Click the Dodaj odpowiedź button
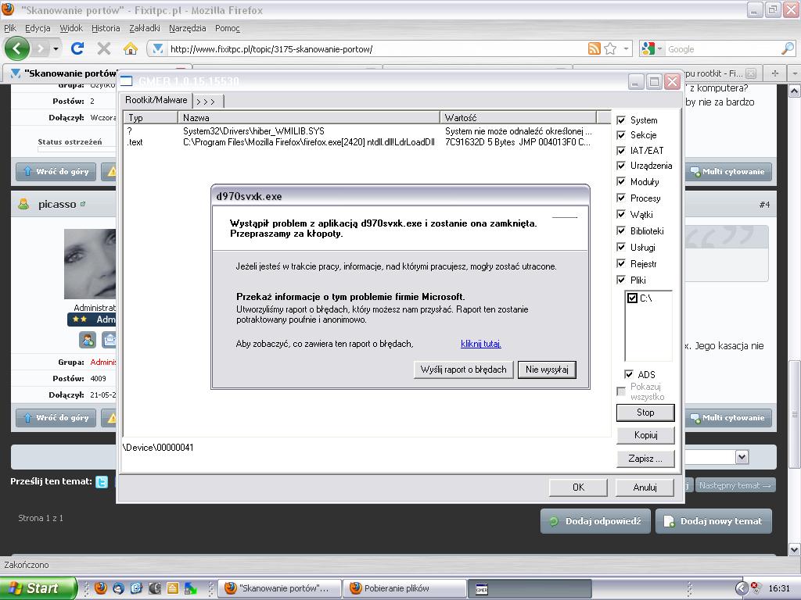Image resolution: width=801 pixels, height=600 pixels. tap(595, 521)
